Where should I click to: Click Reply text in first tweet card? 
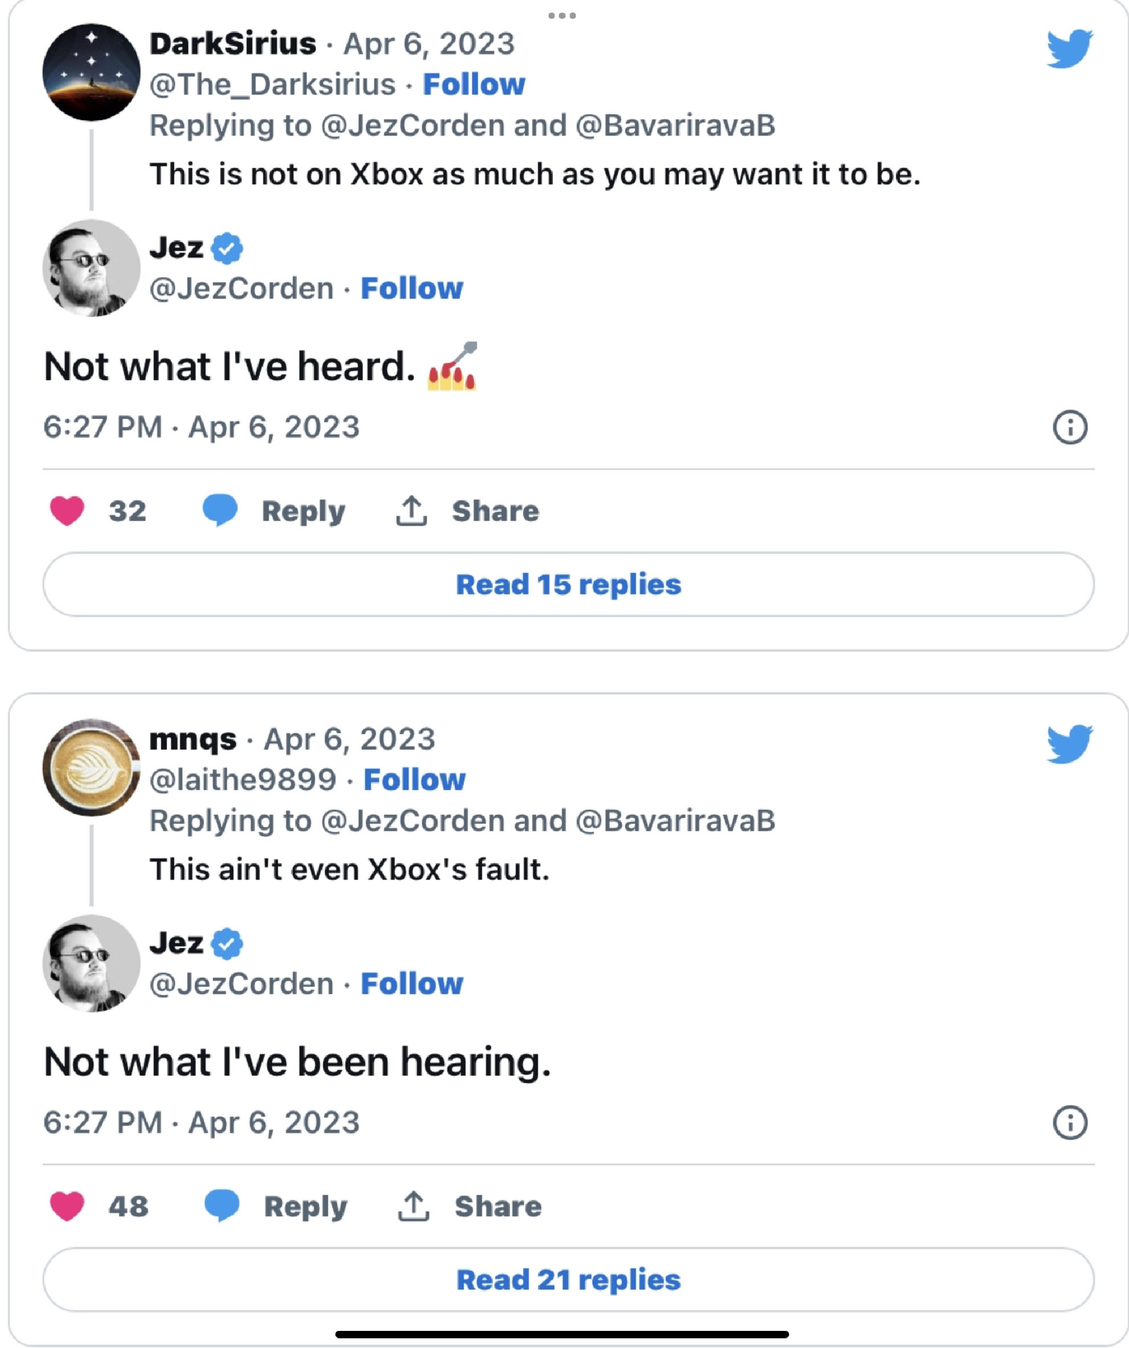pyautogui.click(x=303, y=511)
